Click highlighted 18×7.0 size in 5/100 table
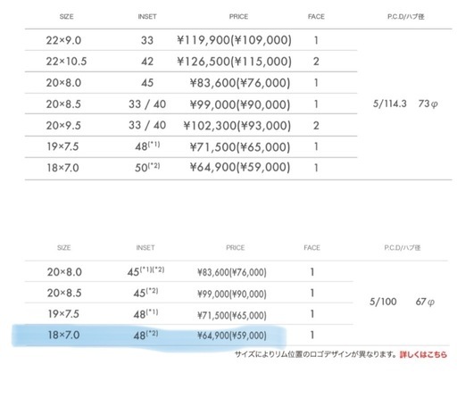 coord(63,335)
